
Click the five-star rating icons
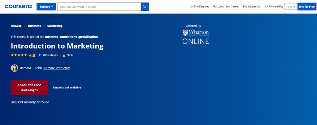click(19, 55)
